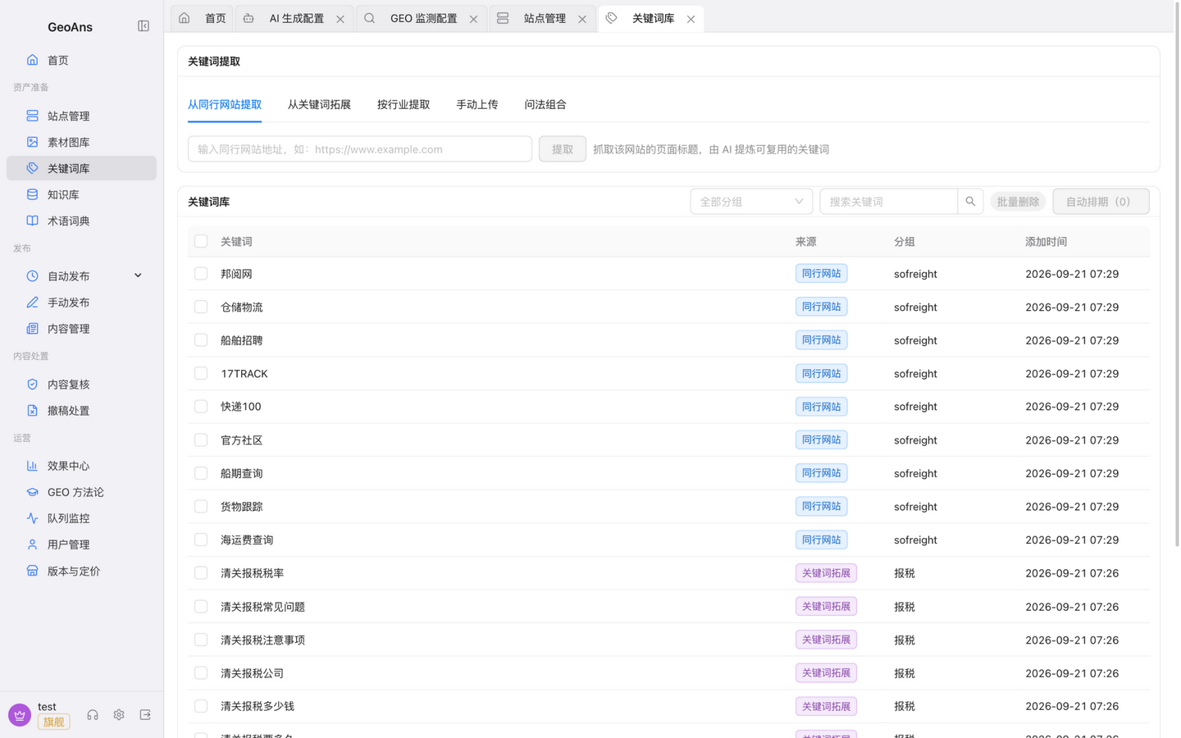The image size is (1181, 738).
Task: Click the 自动排期（0） button
Action: pyautogui.click(x=1101, y=202)
